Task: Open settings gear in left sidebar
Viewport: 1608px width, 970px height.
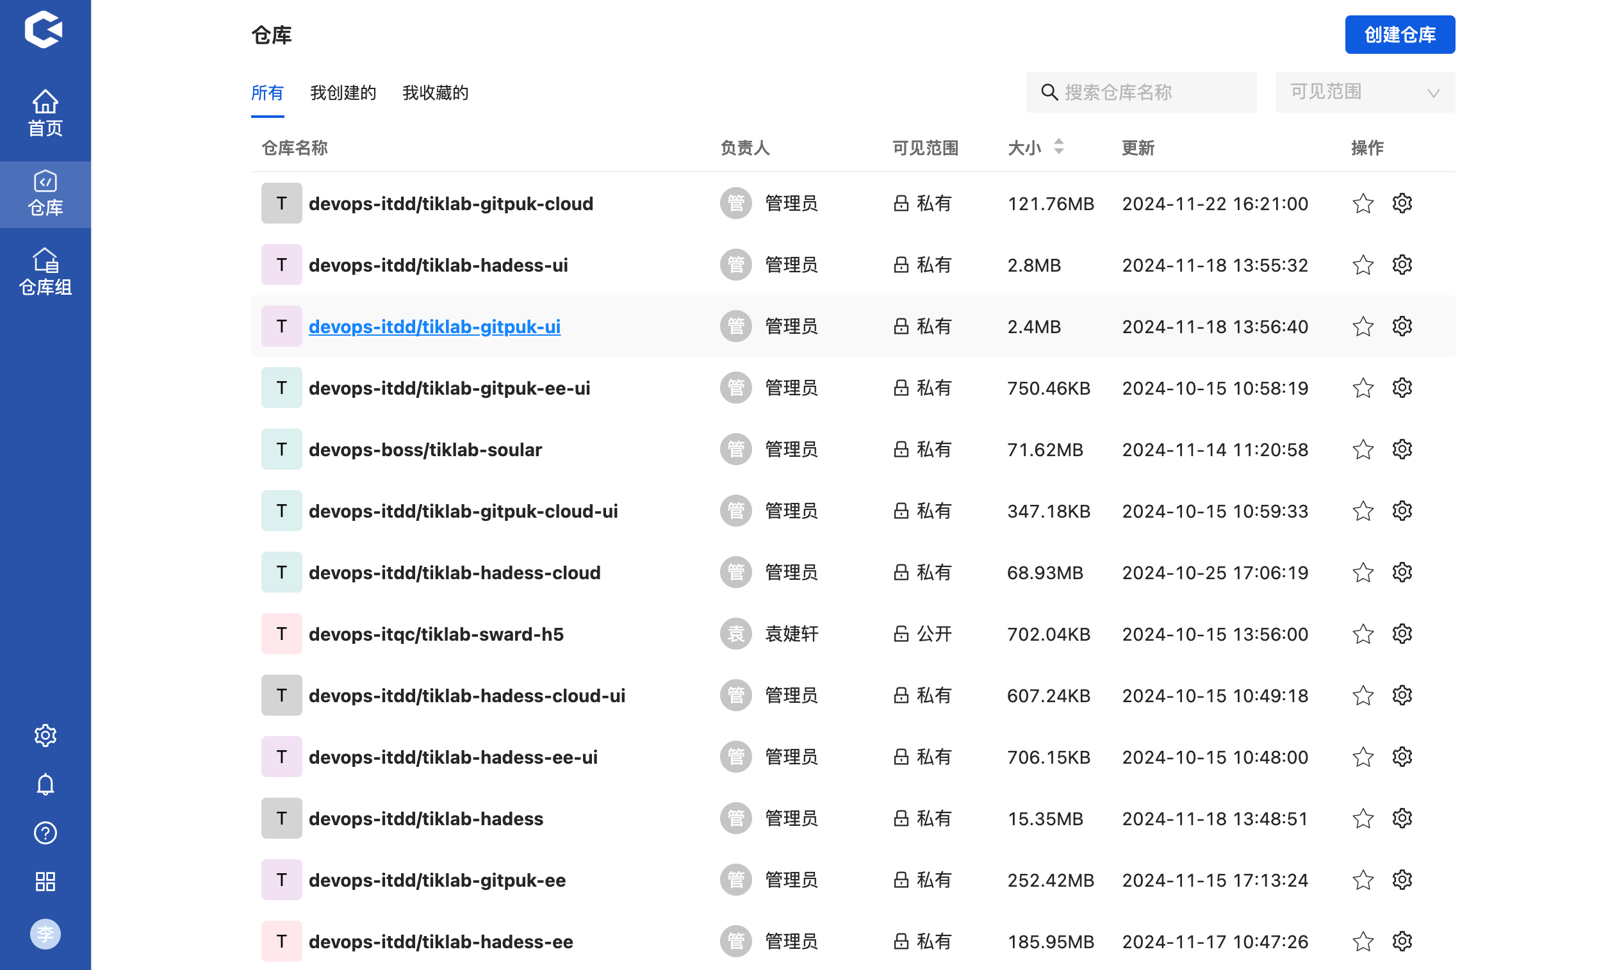Action: click(x=45, y=736)
